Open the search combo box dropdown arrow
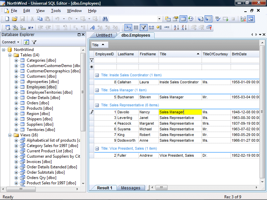 (159, 19)
